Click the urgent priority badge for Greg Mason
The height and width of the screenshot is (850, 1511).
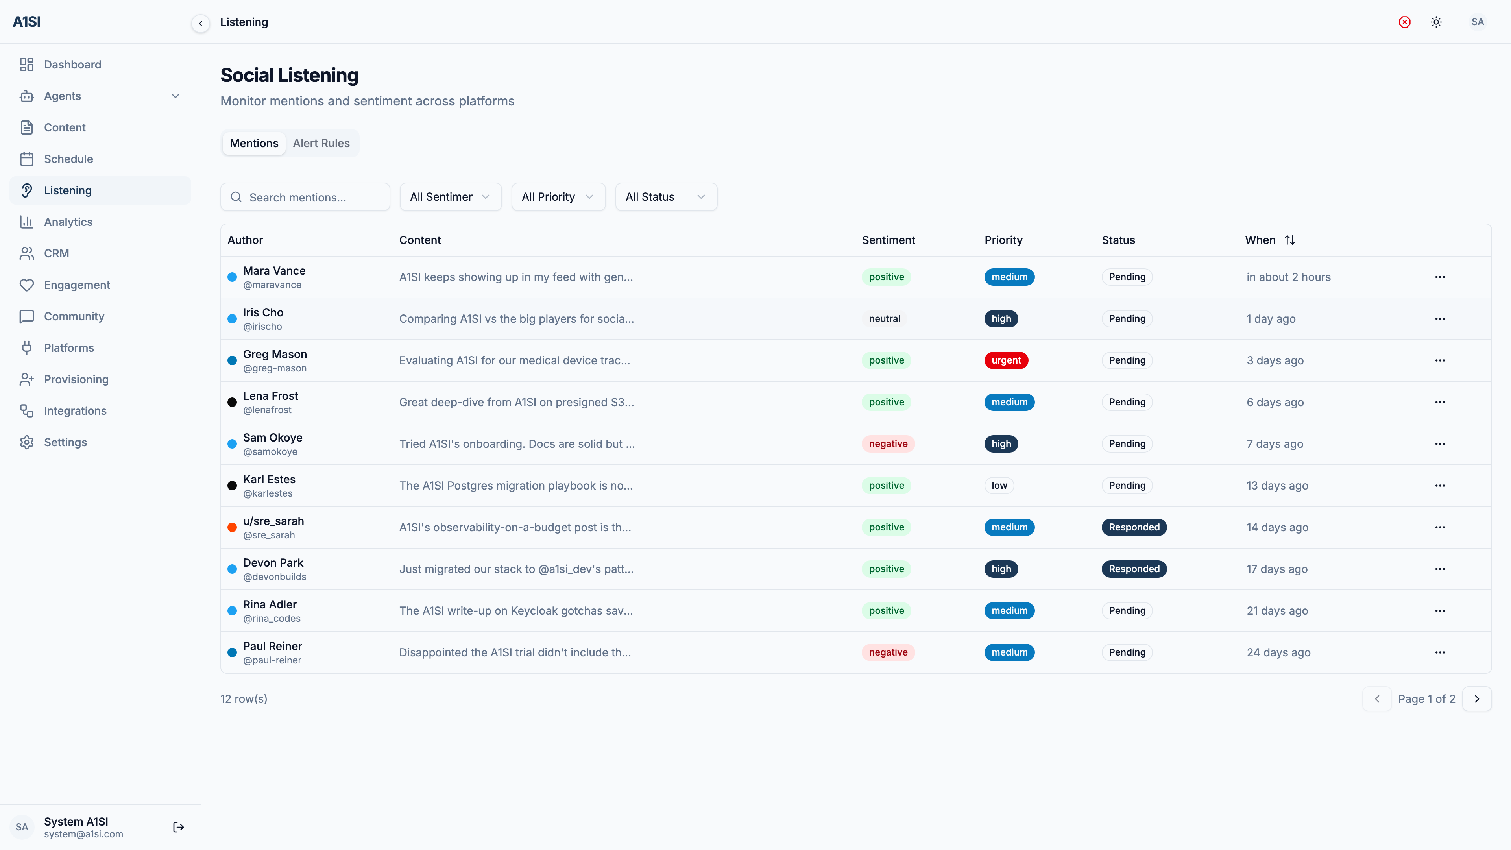[x=1006, y=360]
